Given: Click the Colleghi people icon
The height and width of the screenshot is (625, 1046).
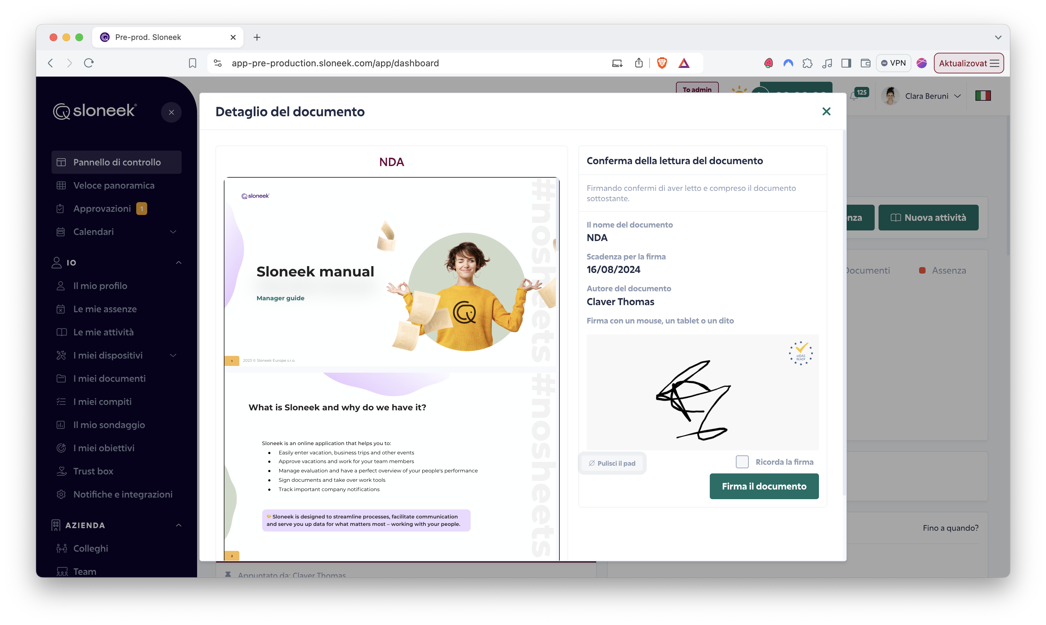Looking at the screenshot, I should point(62,548).
